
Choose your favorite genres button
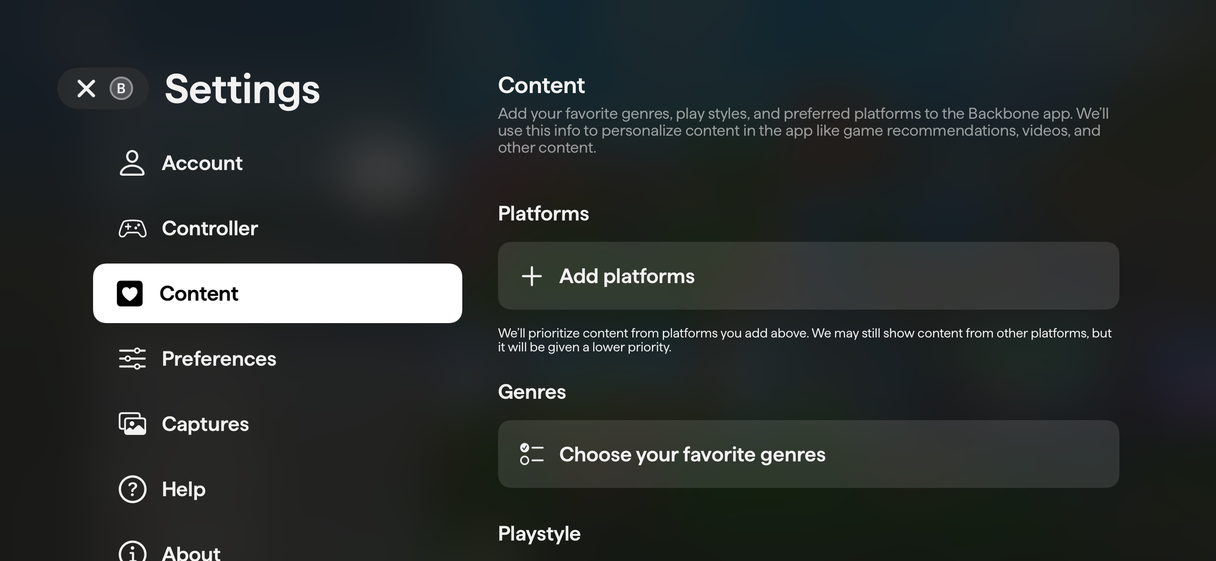click(808, 454)
